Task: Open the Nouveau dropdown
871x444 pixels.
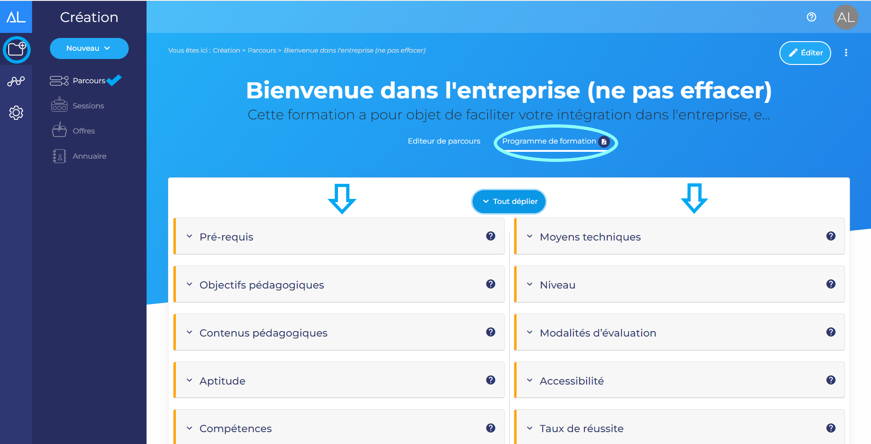Action: 89,48
